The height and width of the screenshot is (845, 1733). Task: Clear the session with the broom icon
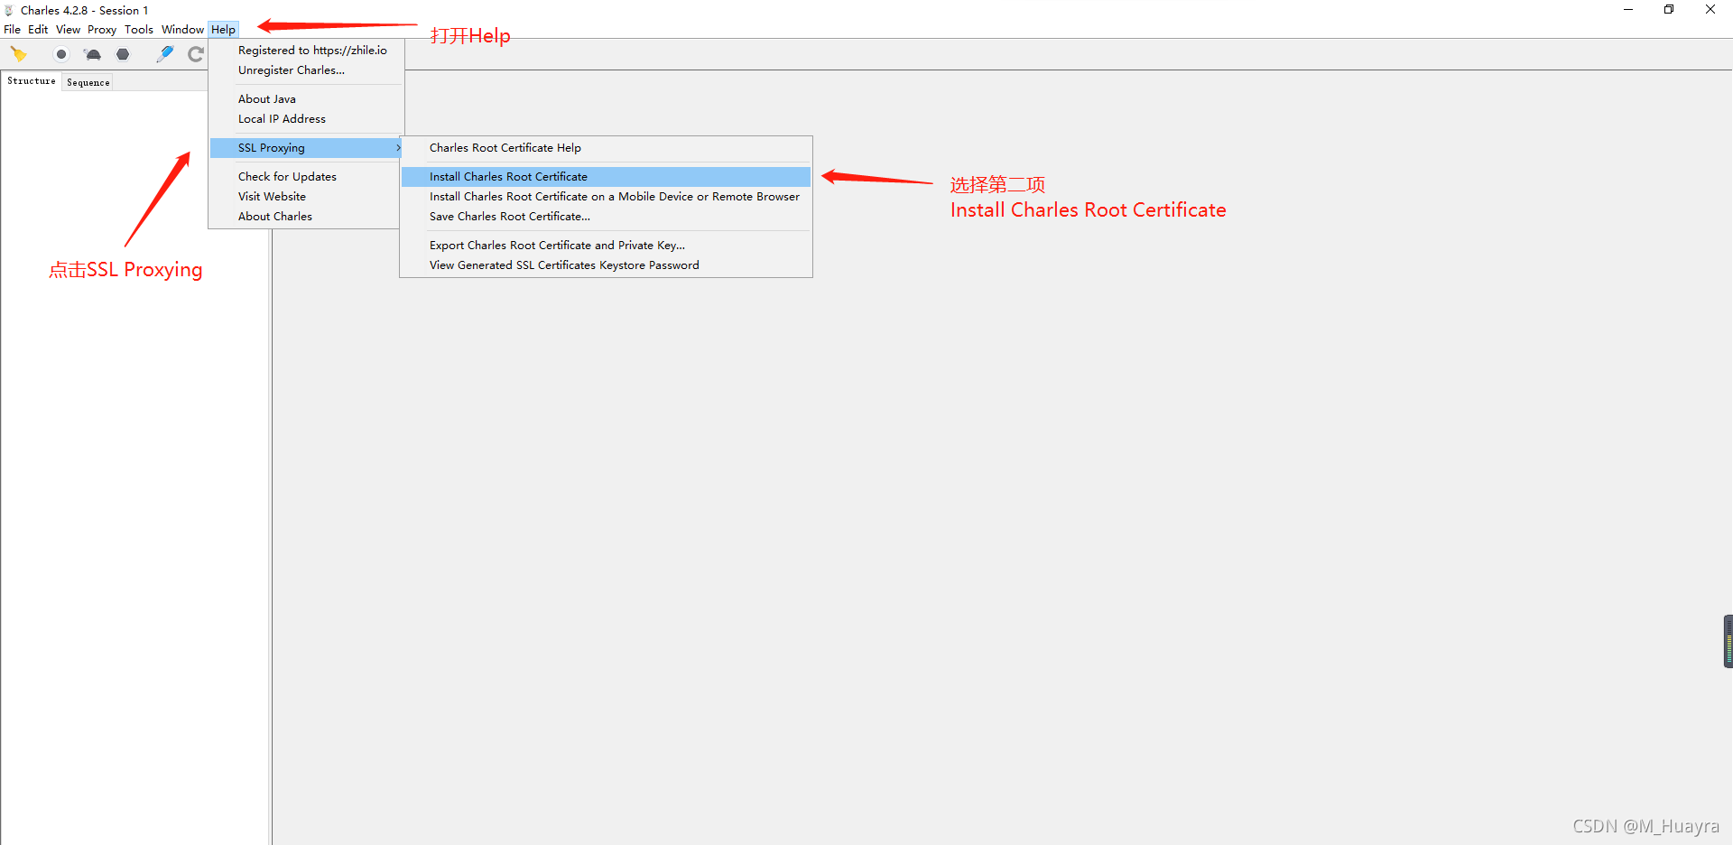point(19,54)
